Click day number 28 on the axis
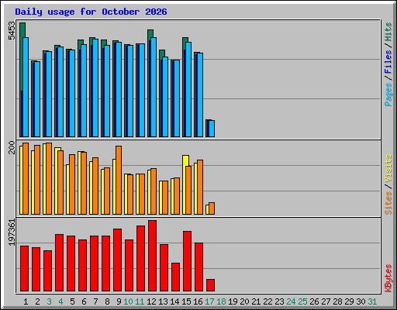The width and height of the screenshot is (397, 310). (337, 301)
